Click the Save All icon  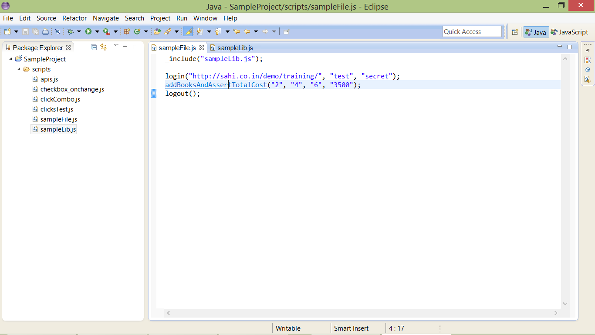34,31
